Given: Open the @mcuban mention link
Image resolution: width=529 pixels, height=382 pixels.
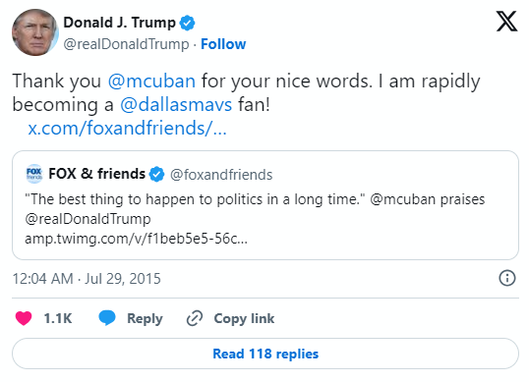Looking at the screenshot, I should 151,82.
